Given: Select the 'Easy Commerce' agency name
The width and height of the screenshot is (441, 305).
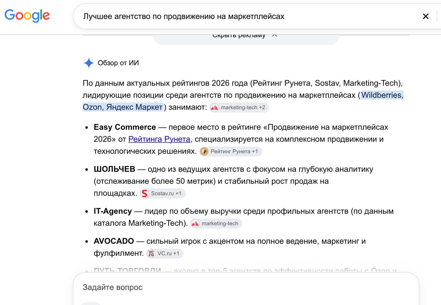Looking at the screenshot, I should pos(125,127).
